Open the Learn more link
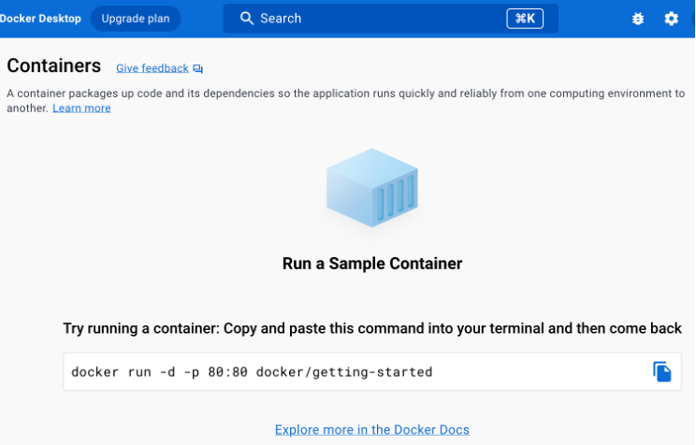The image size is (696, 445). pos(81,108)
